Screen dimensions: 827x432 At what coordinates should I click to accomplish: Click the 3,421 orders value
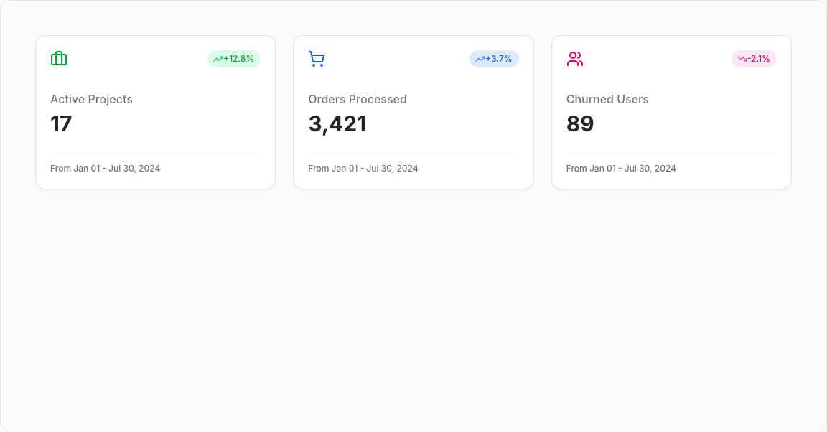click(x=337, y=124)
